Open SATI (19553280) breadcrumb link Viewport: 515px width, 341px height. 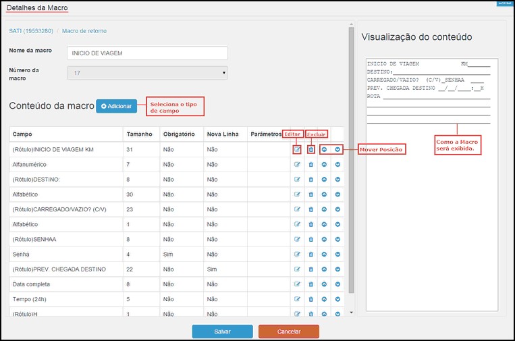coord(31,31)
